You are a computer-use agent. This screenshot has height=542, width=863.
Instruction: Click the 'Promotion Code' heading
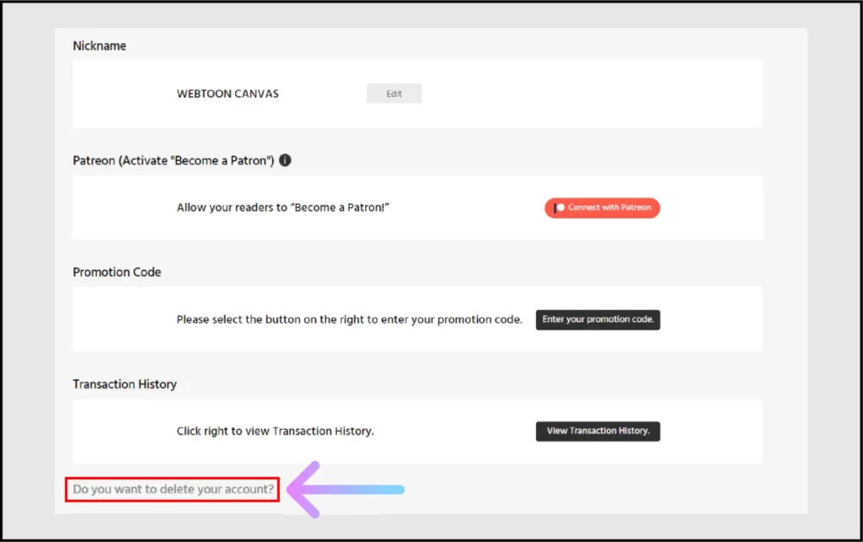[x=116, y=271]
